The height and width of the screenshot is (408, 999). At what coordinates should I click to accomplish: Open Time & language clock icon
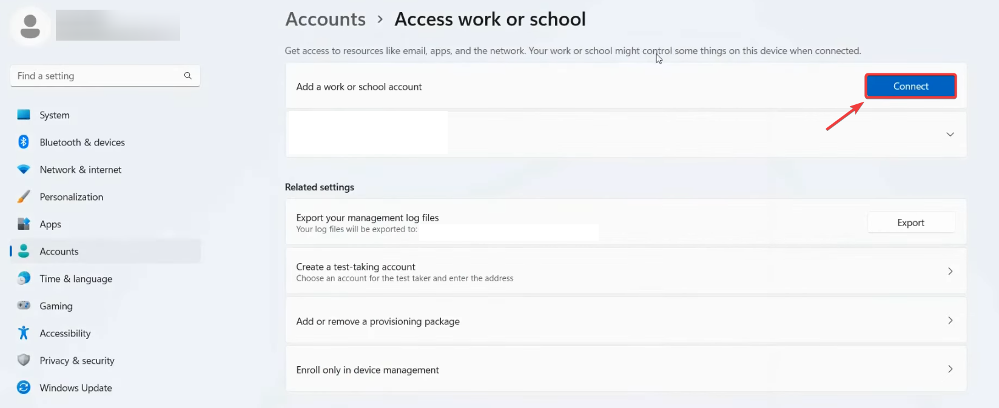tap(24, 278)
